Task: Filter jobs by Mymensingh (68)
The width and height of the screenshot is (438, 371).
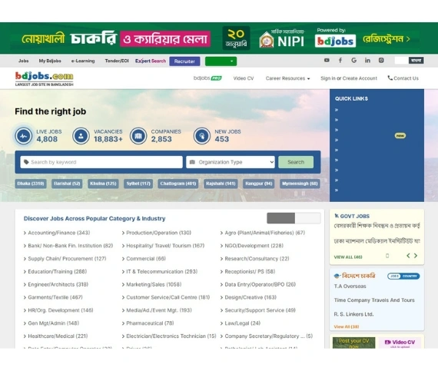Action: tap(300, 184)
